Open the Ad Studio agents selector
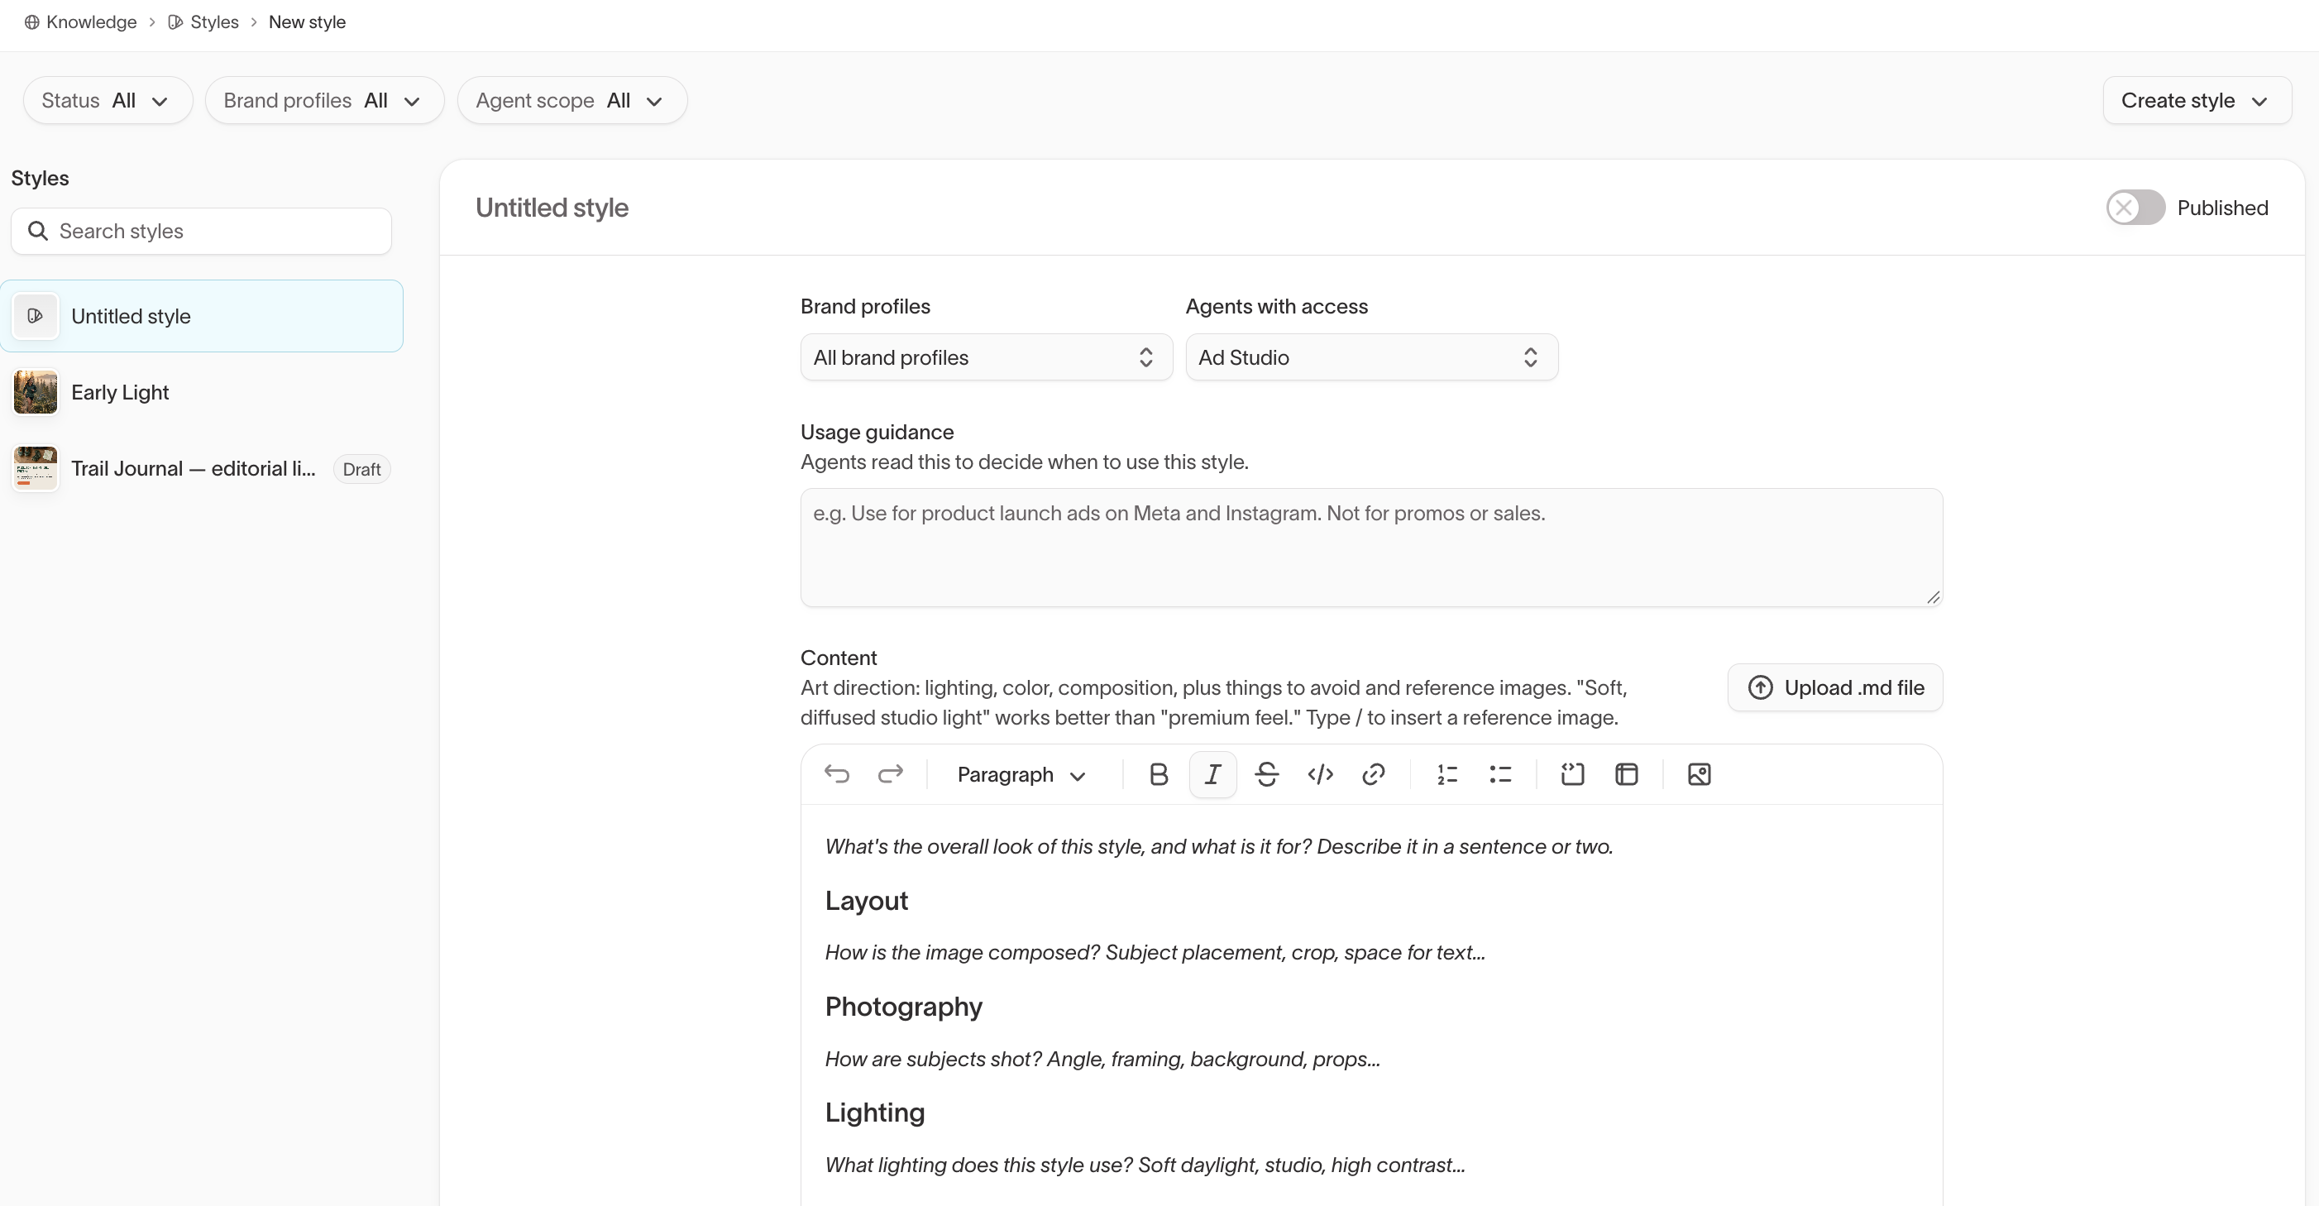Image resolution: width=2319 pixels, height=1206 pixels. click(1371, 357)
